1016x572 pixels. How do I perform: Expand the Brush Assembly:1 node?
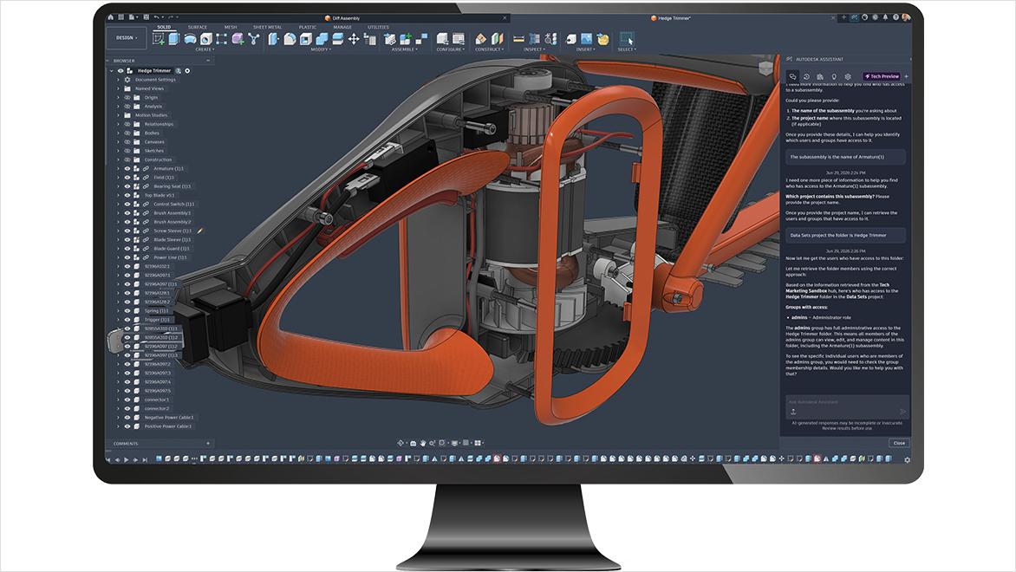click(x=119, y=212)
